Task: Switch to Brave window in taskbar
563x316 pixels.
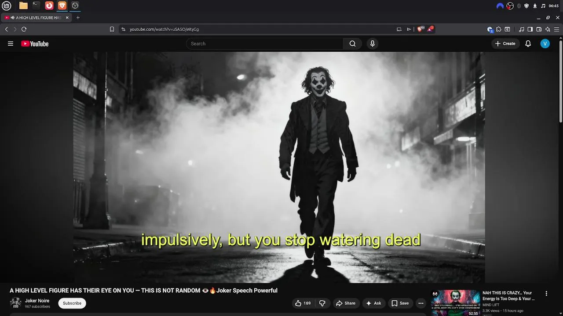Action: [x=62, y=6]
